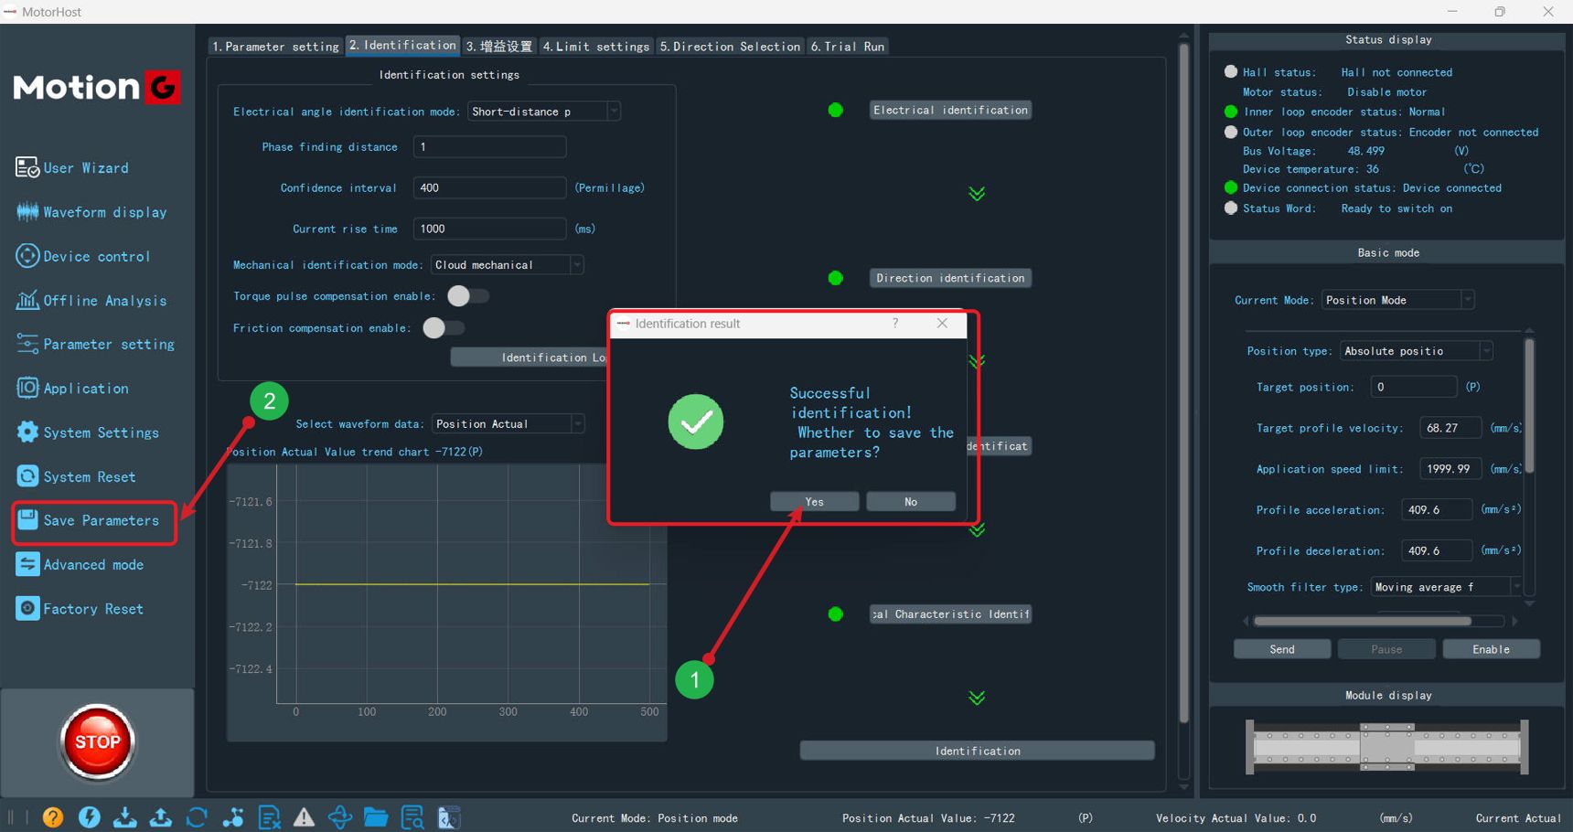Viewport: 1573px width, 832px height.
Task: Switch to 1.Parameter setting tab
Action: click(x=275, y=47)
